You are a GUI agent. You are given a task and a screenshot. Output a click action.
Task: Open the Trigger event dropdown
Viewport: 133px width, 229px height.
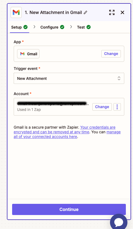[69, 78]
